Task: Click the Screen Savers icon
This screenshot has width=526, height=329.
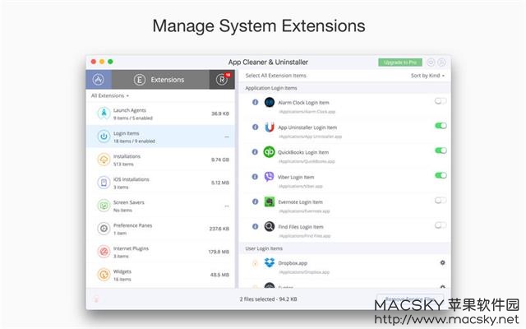Action: (x=104, y=206)
